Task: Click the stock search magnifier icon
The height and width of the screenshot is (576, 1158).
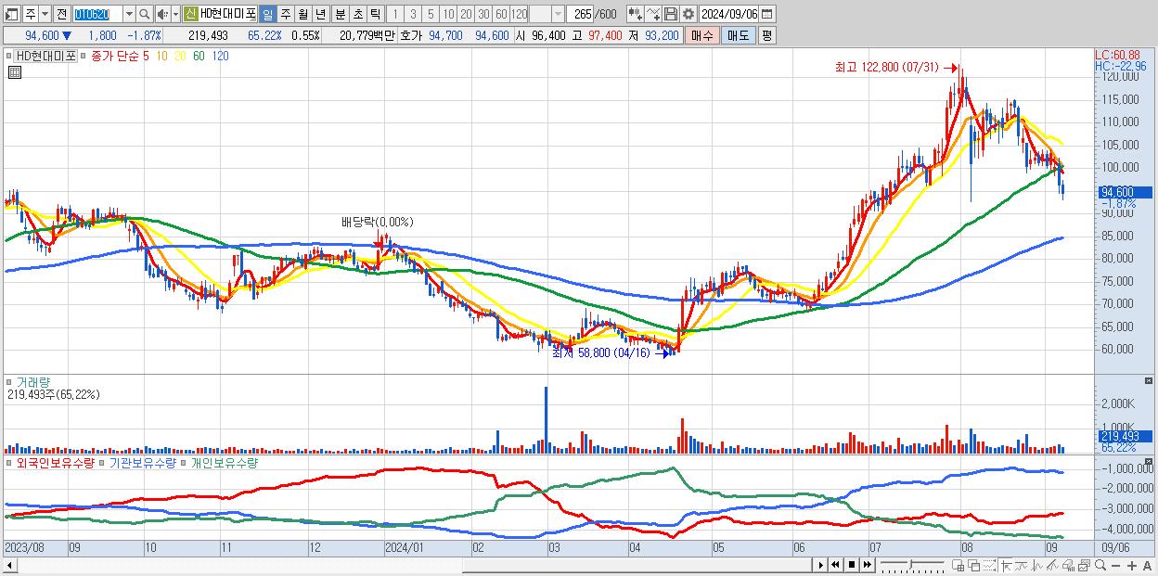Action: click(x=144, y=14)
